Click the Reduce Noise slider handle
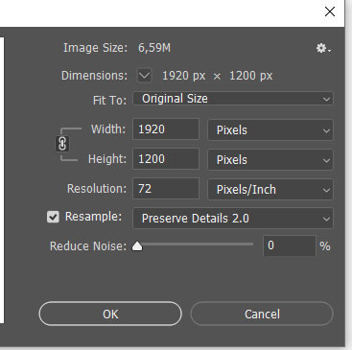 137,245
